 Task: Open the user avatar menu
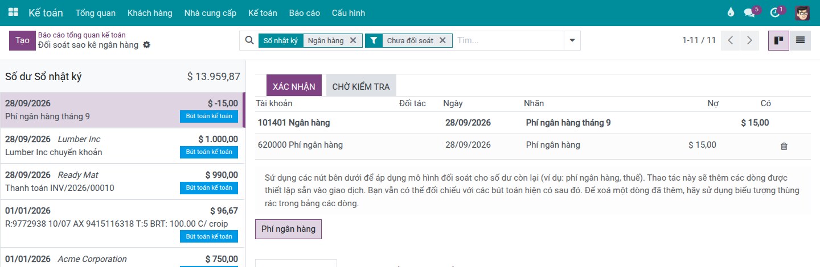802,12
